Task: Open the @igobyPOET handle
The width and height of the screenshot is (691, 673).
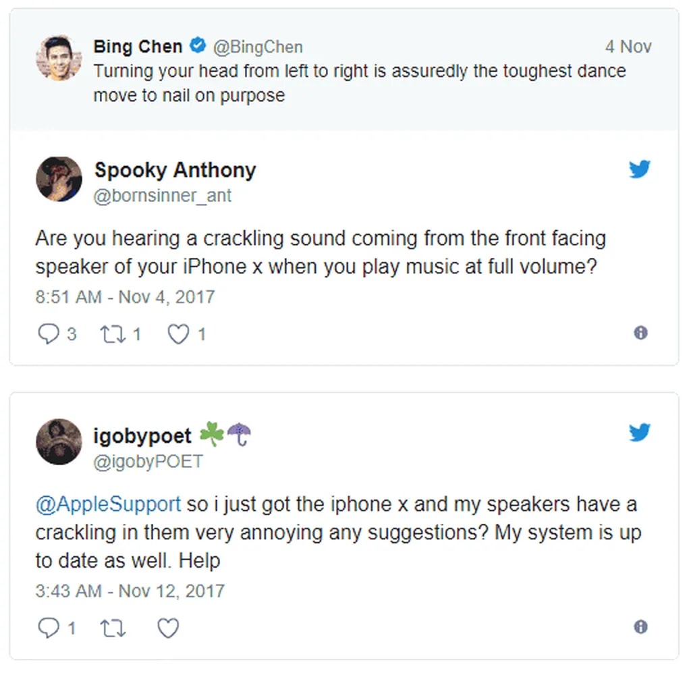Action: coord(148,461)
